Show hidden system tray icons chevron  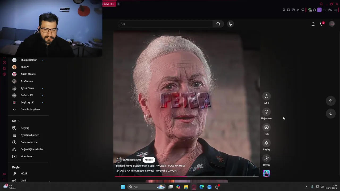coord(306,187)
